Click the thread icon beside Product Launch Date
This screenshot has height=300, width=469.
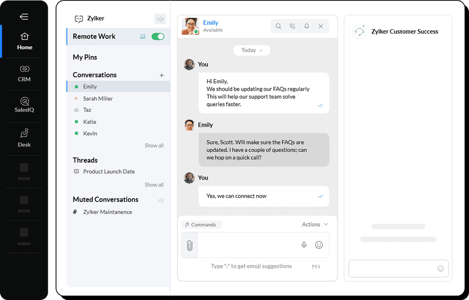pyautogui.click(x=76, y=172)
